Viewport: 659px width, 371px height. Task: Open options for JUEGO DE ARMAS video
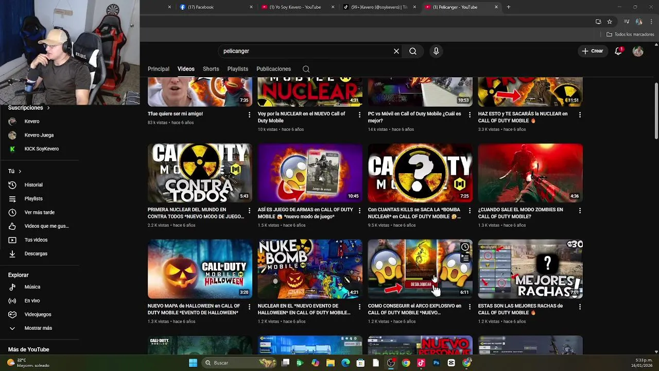point(359,210)
